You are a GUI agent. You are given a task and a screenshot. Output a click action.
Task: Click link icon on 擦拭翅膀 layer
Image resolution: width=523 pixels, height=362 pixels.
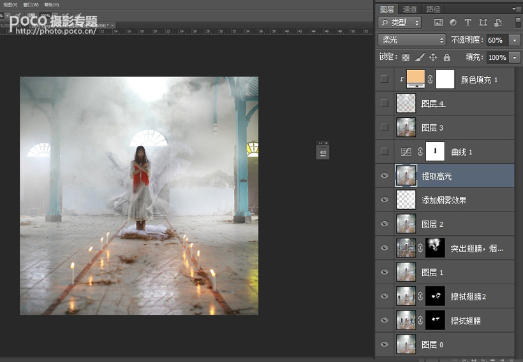click(x=420, y=320)
